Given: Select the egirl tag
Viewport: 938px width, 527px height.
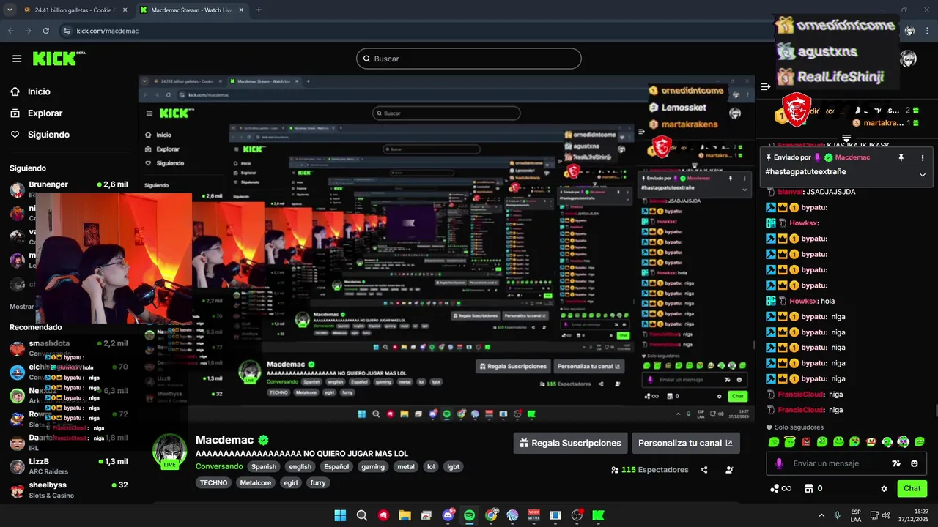Looking at the screenshot, I should coord(292,482).
